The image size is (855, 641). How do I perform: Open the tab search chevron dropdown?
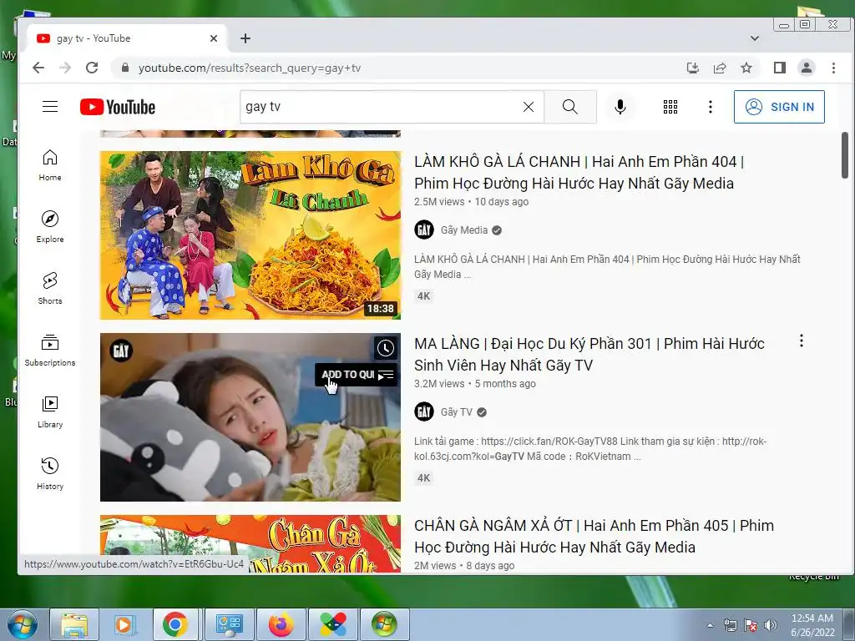tap(755, 38)
